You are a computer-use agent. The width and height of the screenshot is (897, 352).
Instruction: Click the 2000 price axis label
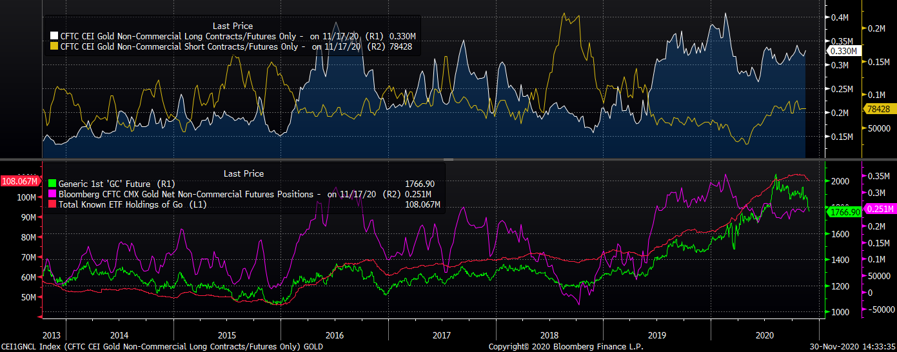pyautogui.click(x=840, y=182)
